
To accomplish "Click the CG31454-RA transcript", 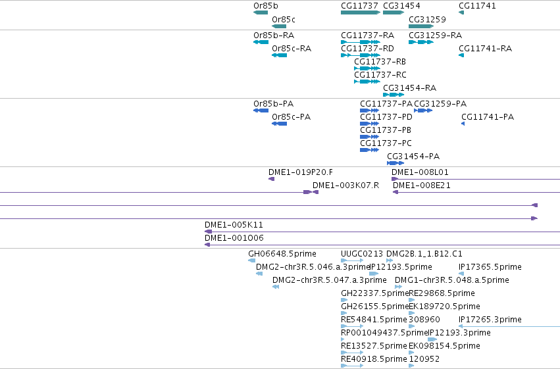I will [394, 95].
